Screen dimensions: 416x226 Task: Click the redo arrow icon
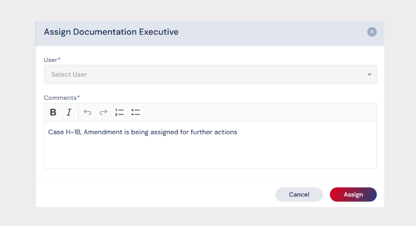click(103, 112)
